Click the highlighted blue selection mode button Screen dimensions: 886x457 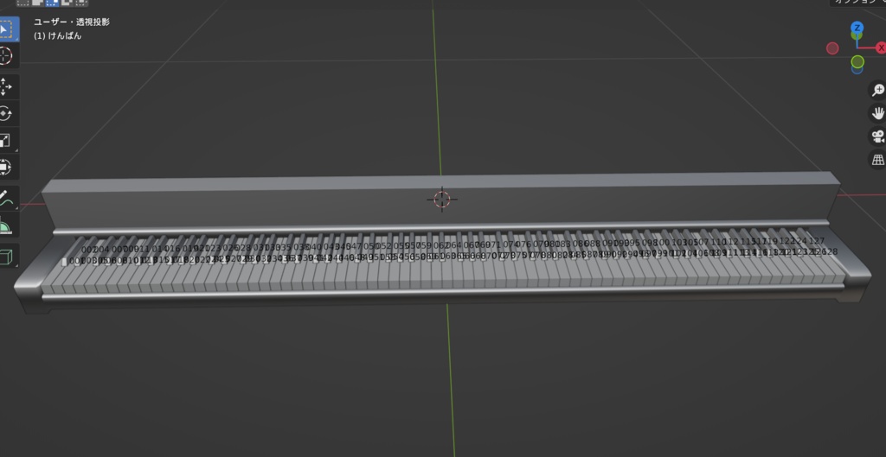[x=52, y=3]
